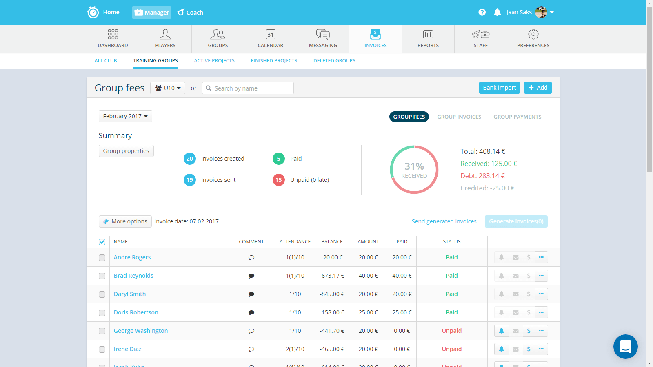Click the Bank import button
The height and width of the screenshot is (367, 653).
pos(499,88)
